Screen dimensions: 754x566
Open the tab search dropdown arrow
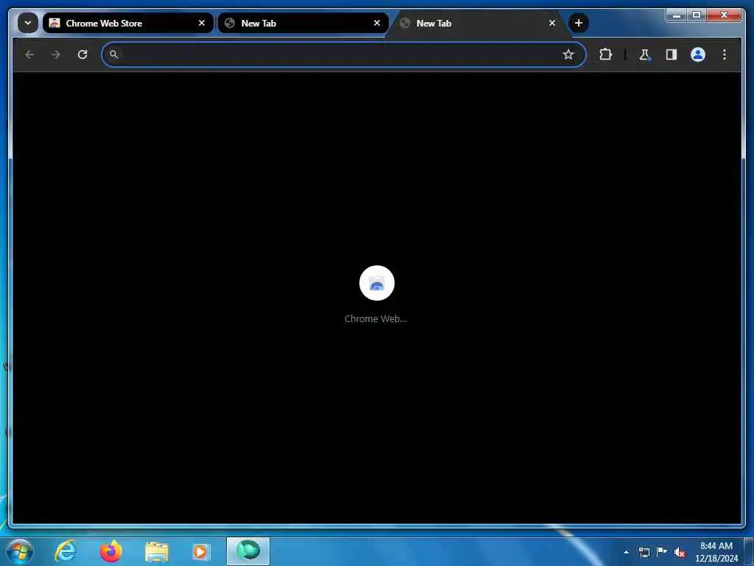[28, 23]
